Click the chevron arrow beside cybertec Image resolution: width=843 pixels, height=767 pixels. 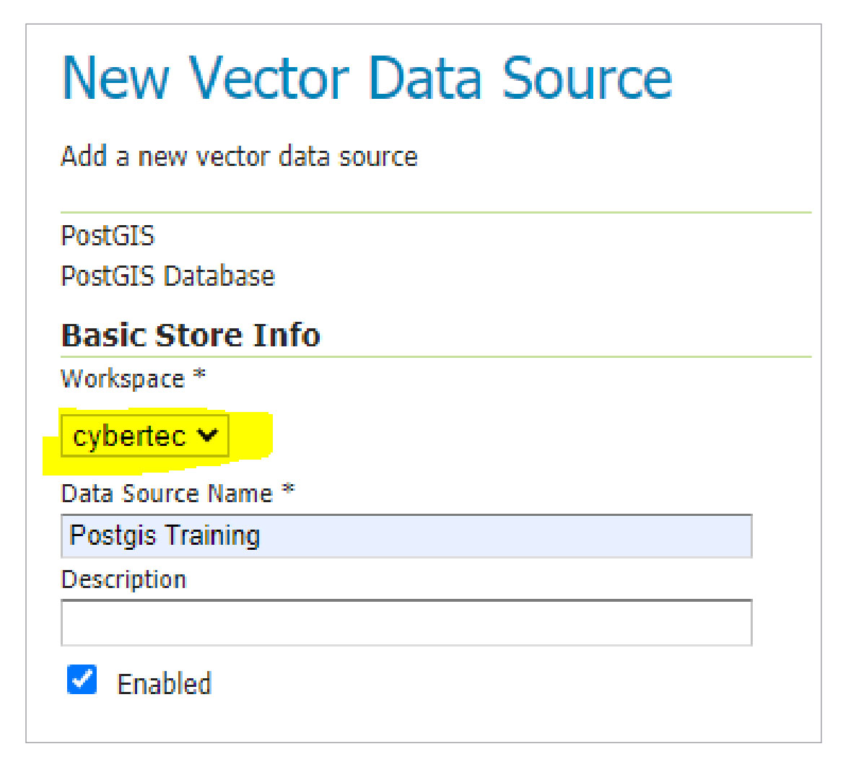(207, 436)
